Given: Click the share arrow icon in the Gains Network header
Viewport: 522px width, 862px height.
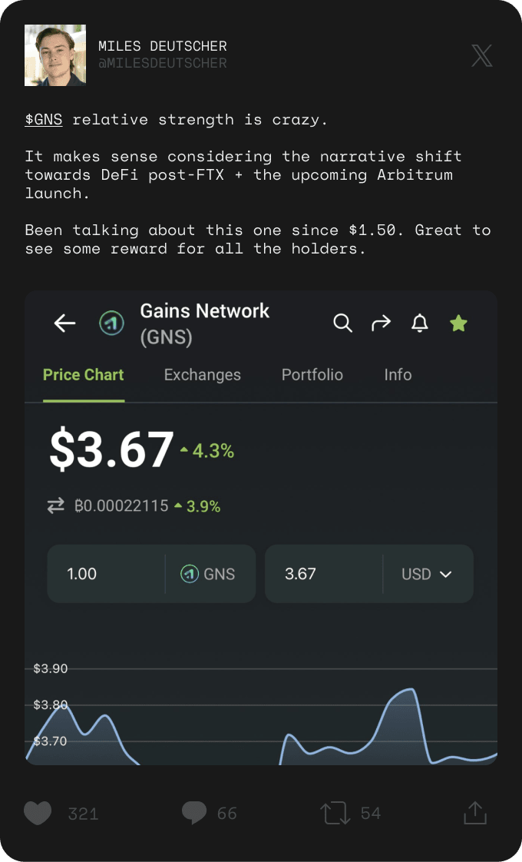Looking at the screenshot, I should [x=381, y=323].
